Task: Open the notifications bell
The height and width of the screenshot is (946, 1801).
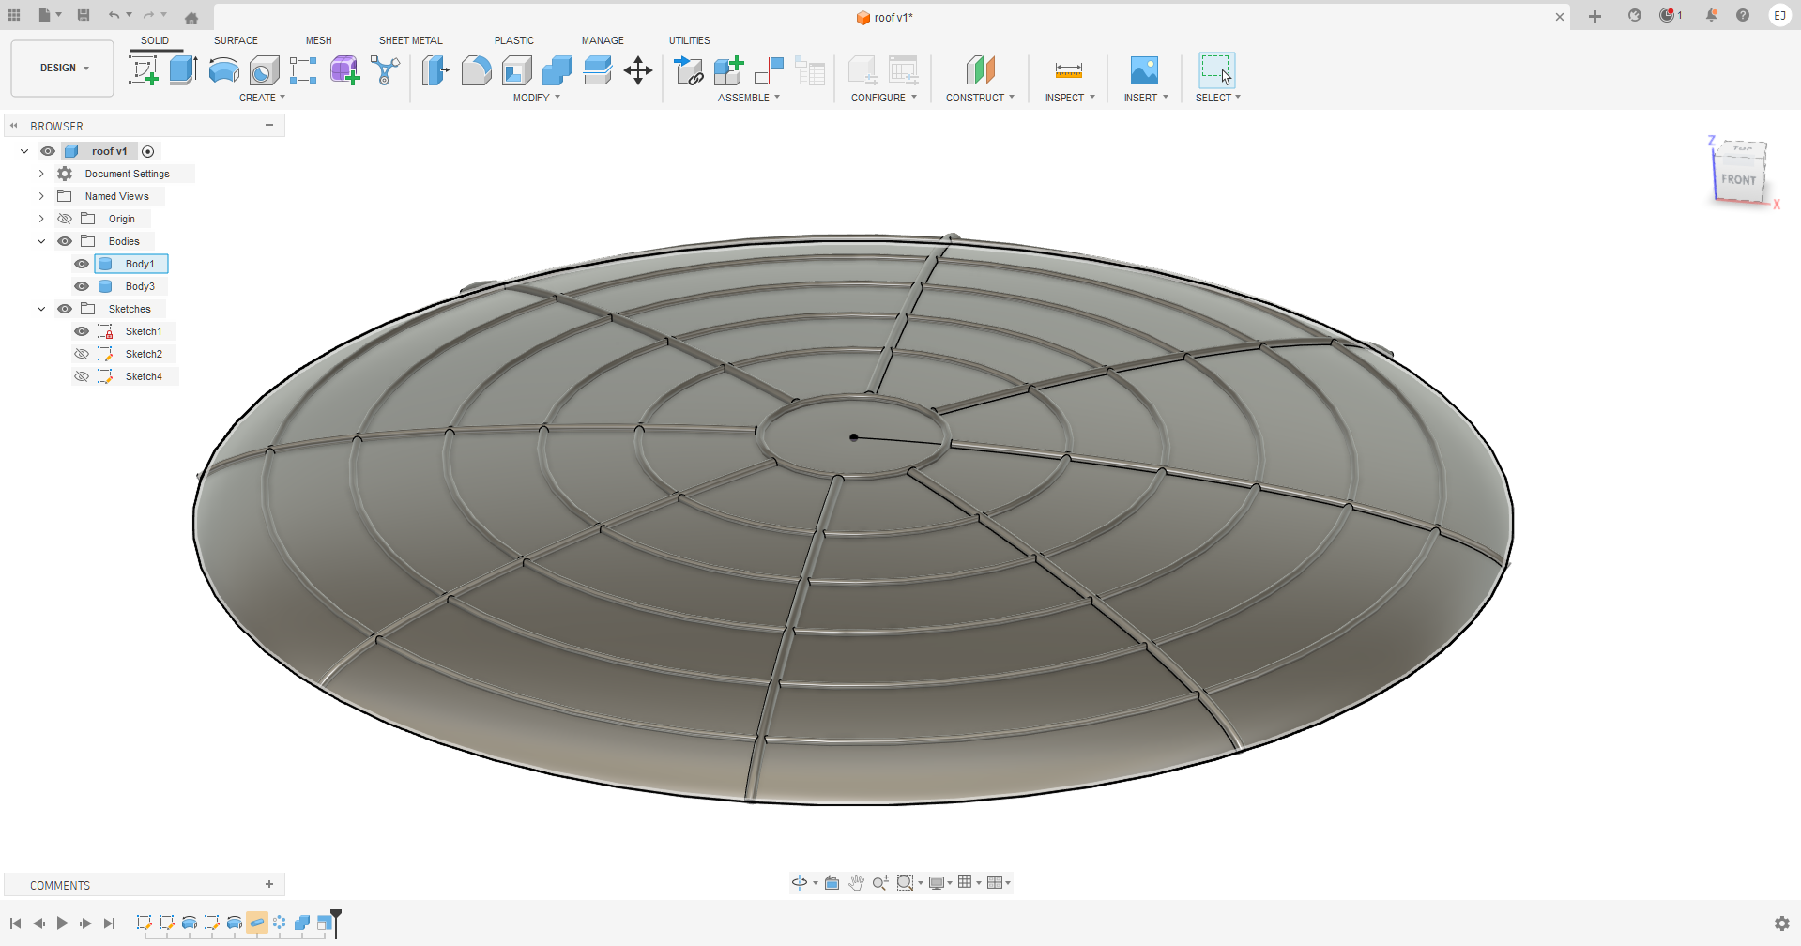Action: [x=1712, y=15]
